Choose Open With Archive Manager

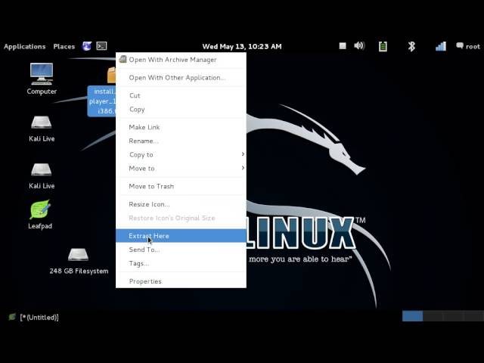(181, 60)
